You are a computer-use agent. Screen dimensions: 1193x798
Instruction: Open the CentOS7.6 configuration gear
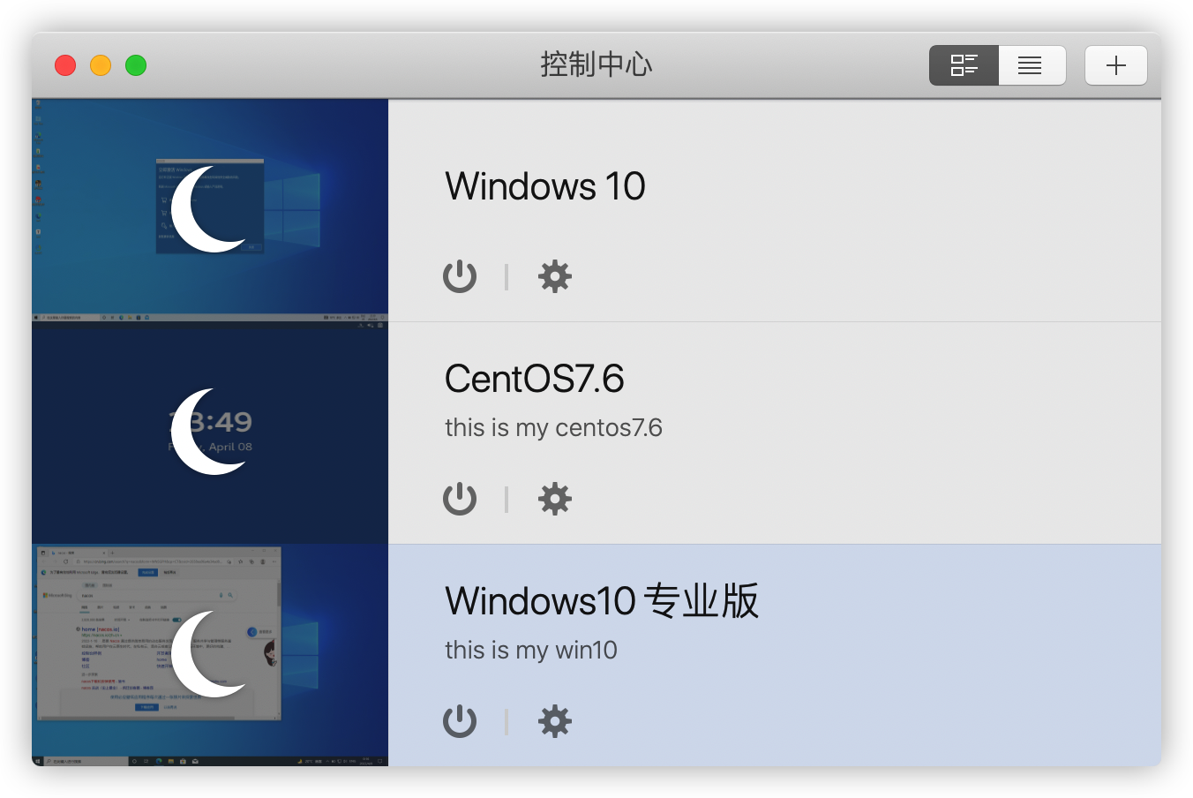pyautogui.click(x=554, y=498)
